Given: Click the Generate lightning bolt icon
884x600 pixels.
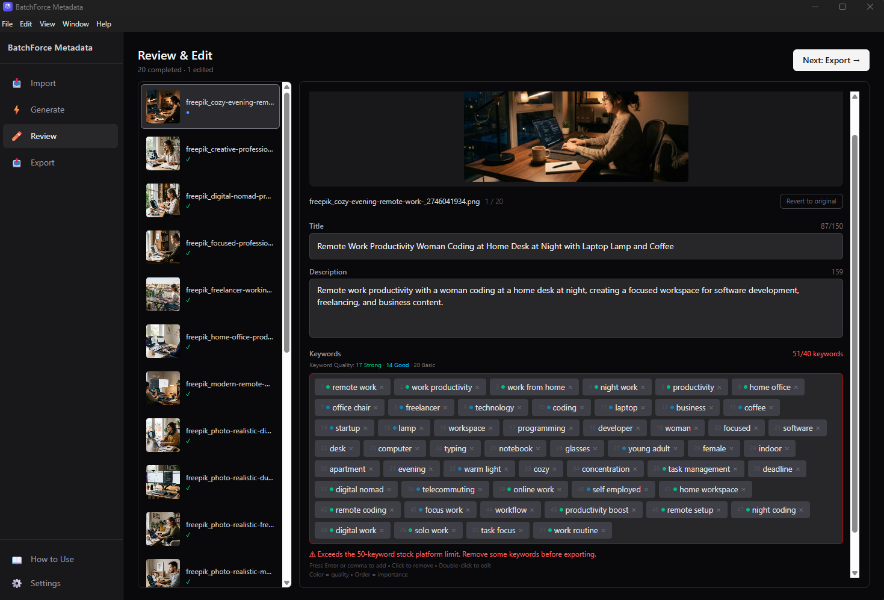Looking at the screenshot, I should tap(17, 110).
